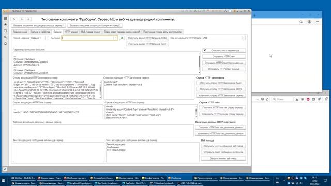Switch to Запуск и свойства tab
331x186 pixels.
[x=40, y=32]
